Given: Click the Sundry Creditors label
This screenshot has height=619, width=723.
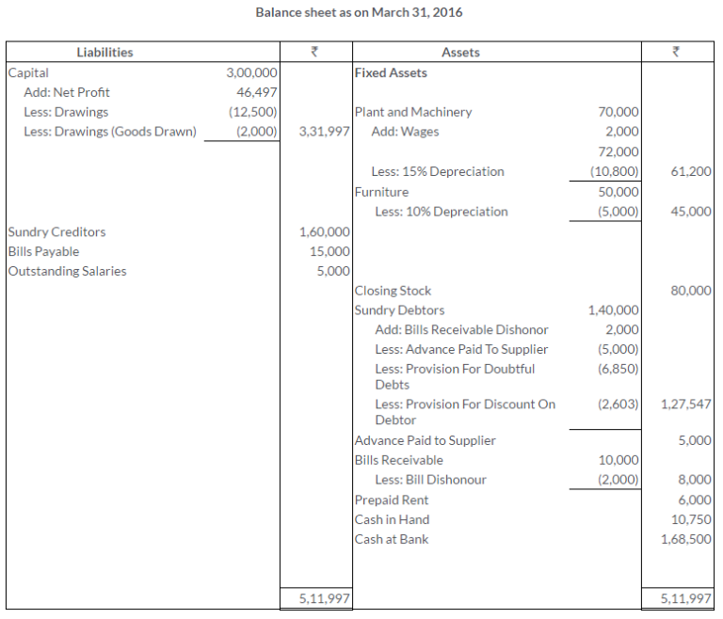Looking at the screenshot, I should (56, 231).
